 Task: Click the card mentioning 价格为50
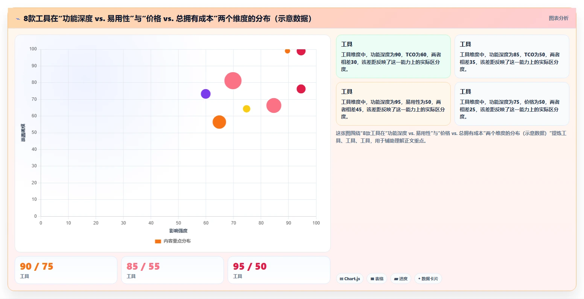(x=512, y=104)
